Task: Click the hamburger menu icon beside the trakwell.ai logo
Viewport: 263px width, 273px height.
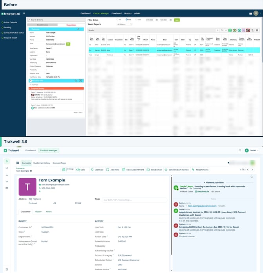Action: tap(24, 13)
